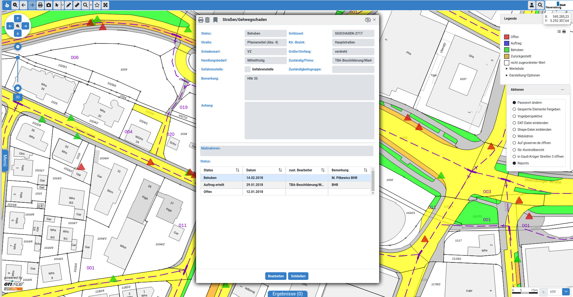Delete record using dialog trash icon
The width and height of the screenshot is (573, 297).
click(x=207, y=20)
